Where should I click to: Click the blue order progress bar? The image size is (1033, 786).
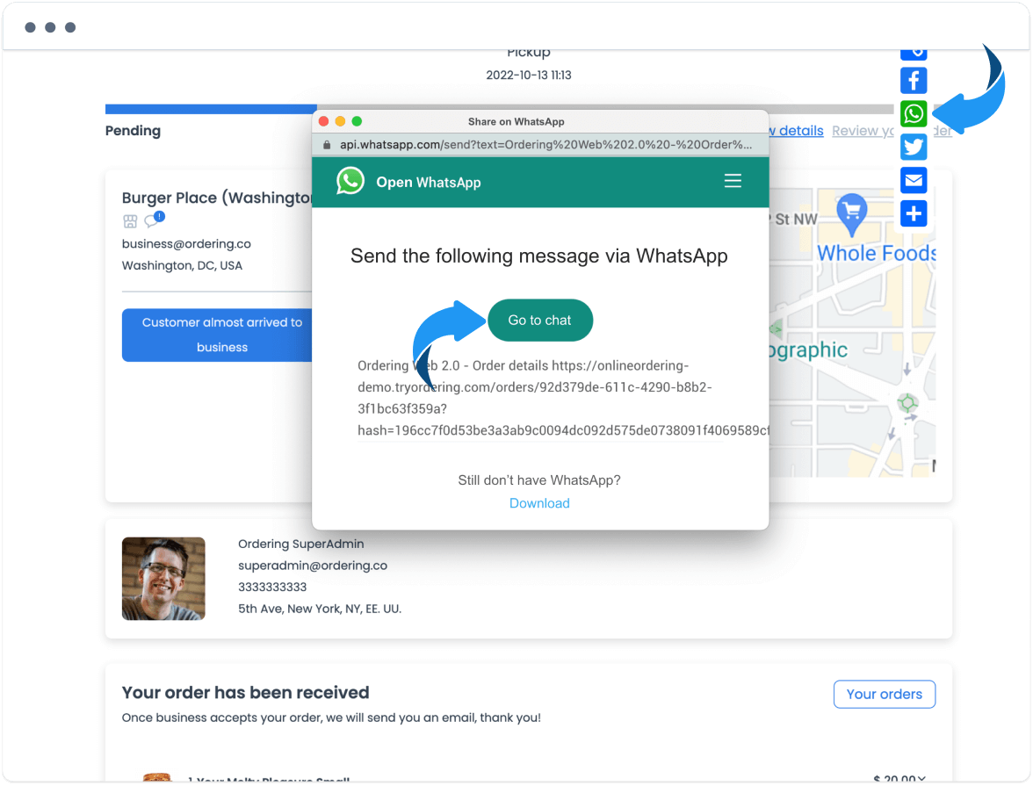211,109
